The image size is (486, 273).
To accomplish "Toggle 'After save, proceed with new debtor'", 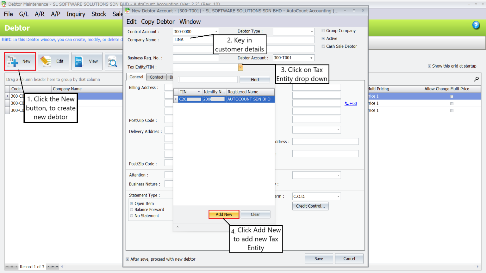I will [x=128, y=259].
